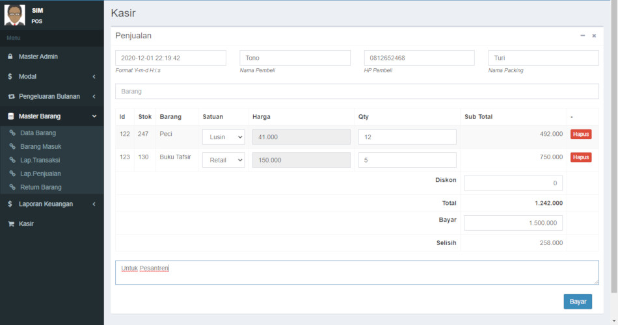The height and width of the screenshot is (325, 618).
Task: Open the Satuan dropdown for Buku Tafsir
Action: tap(223, 160)
